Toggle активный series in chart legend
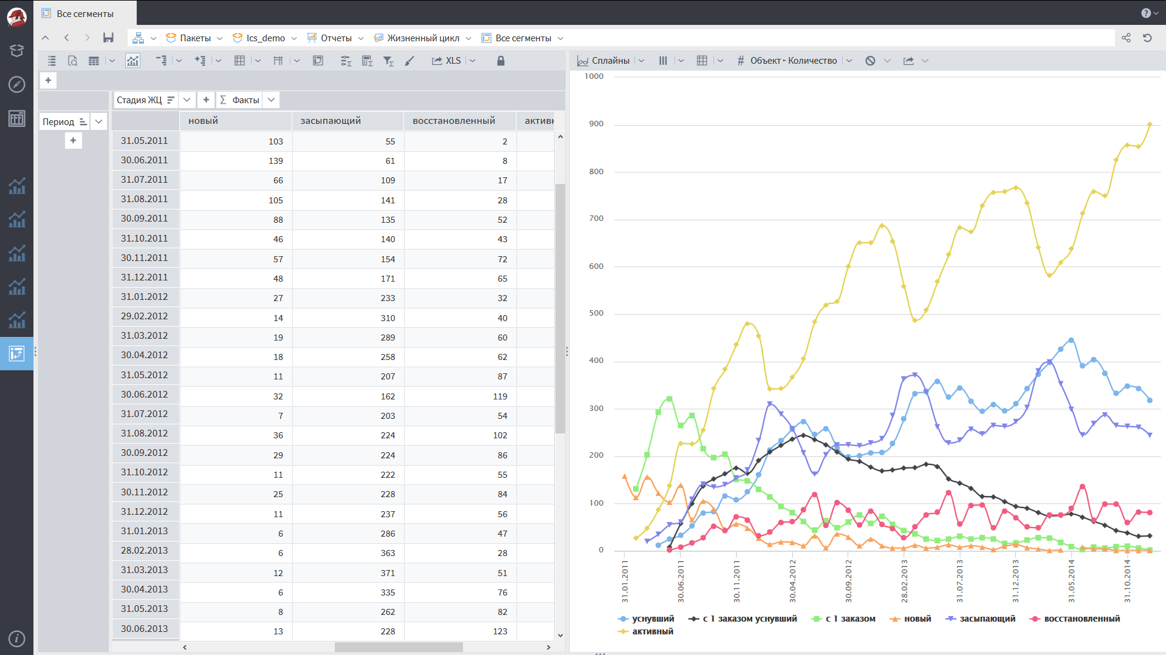This screenshot has height=655, width=1166. 646,631
